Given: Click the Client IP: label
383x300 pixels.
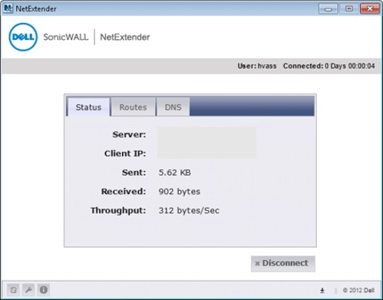Looking at the screenshot, I should tap(125, 153).
